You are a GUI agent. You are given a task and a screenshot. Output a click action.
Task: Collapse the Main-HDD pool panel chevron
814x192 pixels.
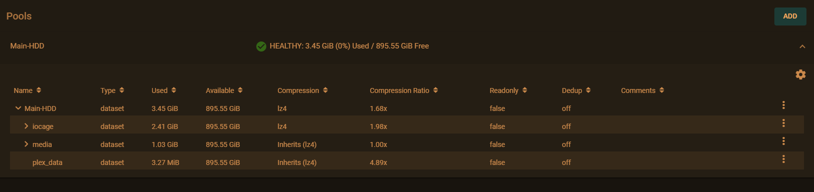[802, 46]
